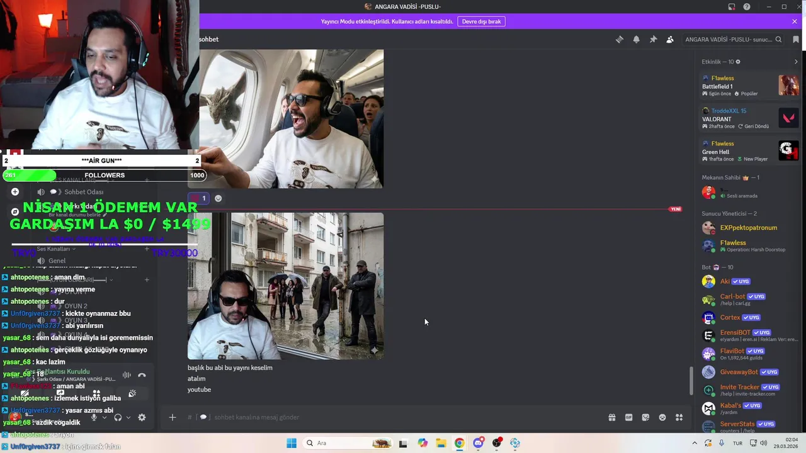
Task: Open the sticker picker
Action: [x=645, y=417]
